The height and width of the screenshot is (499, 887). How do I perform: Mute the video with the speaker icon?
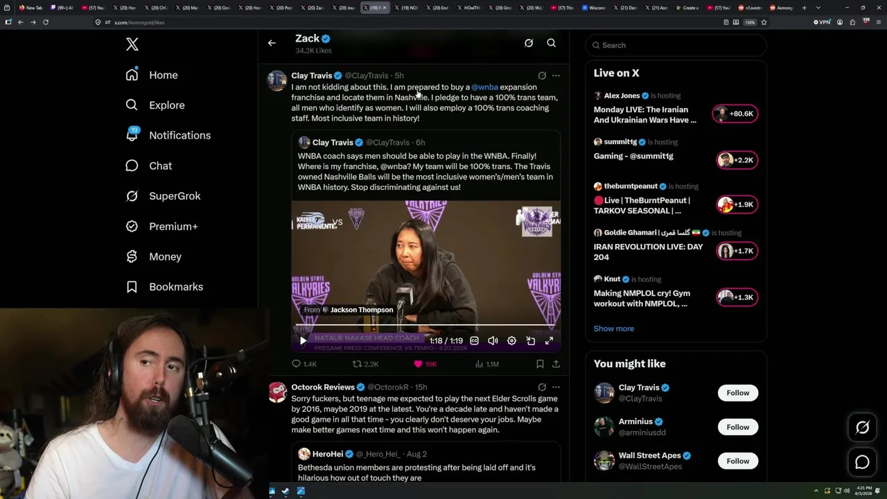(493, 340)
